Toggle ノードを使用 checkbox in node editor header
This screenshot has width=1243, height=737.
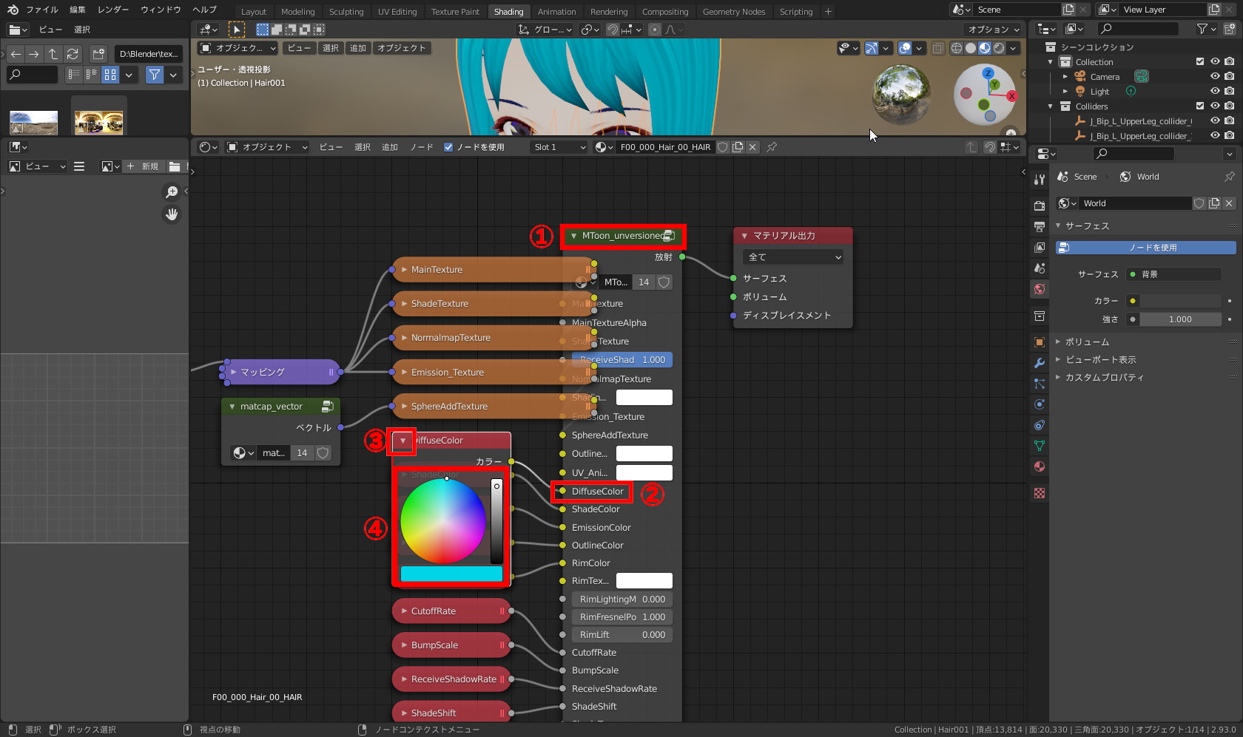448,147
